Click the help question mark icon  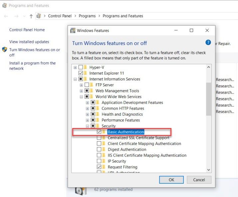click(x=208, y=42)
